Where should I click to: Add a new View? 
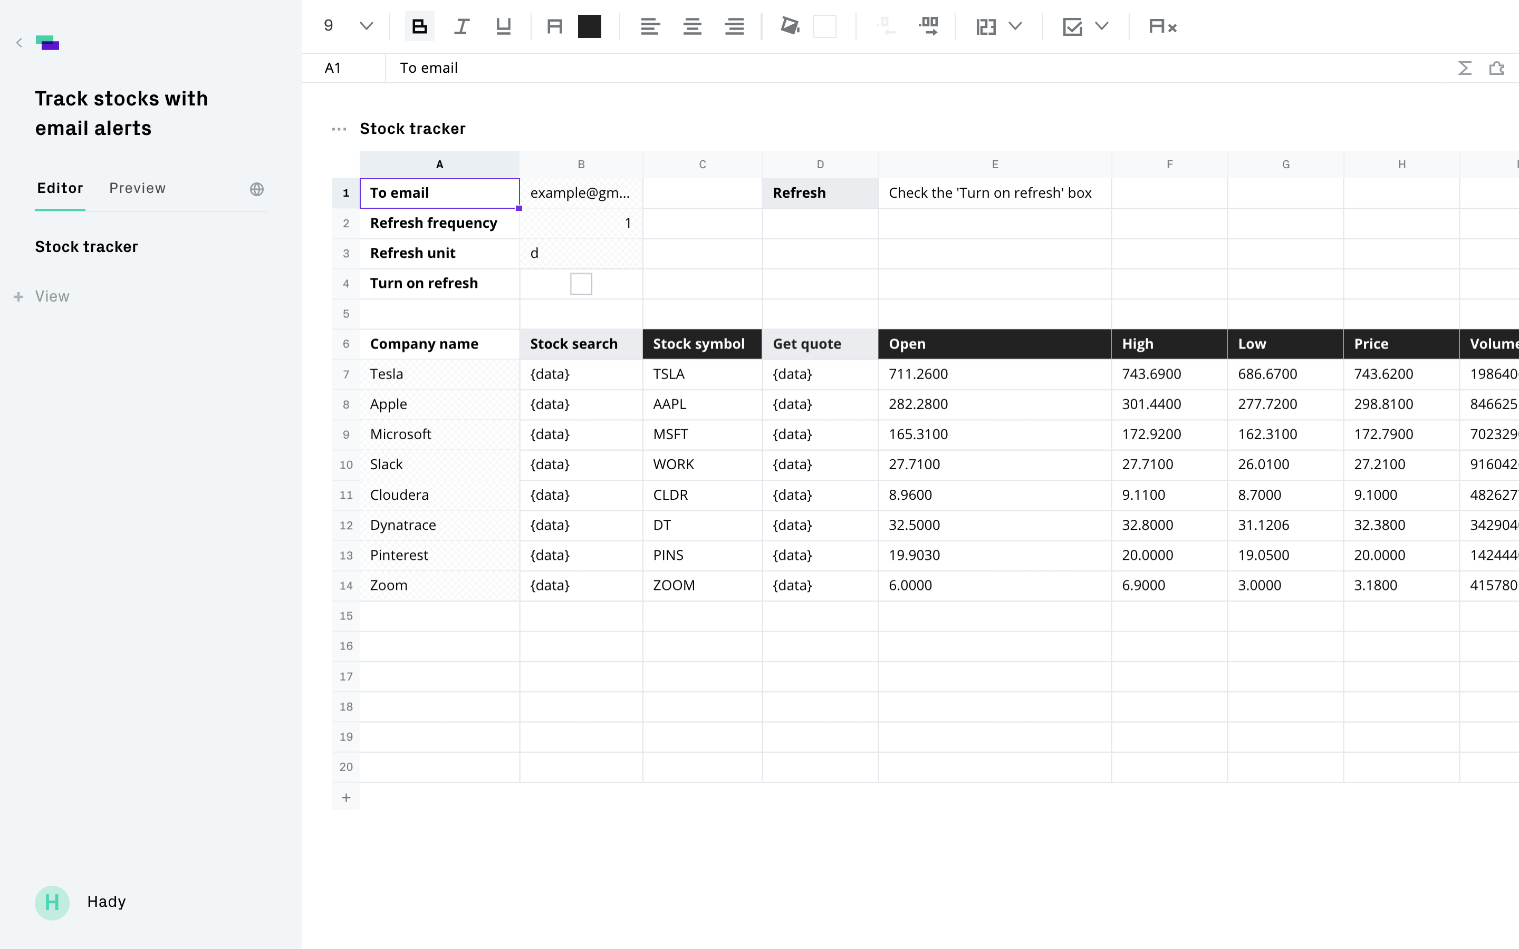point(42,296)
